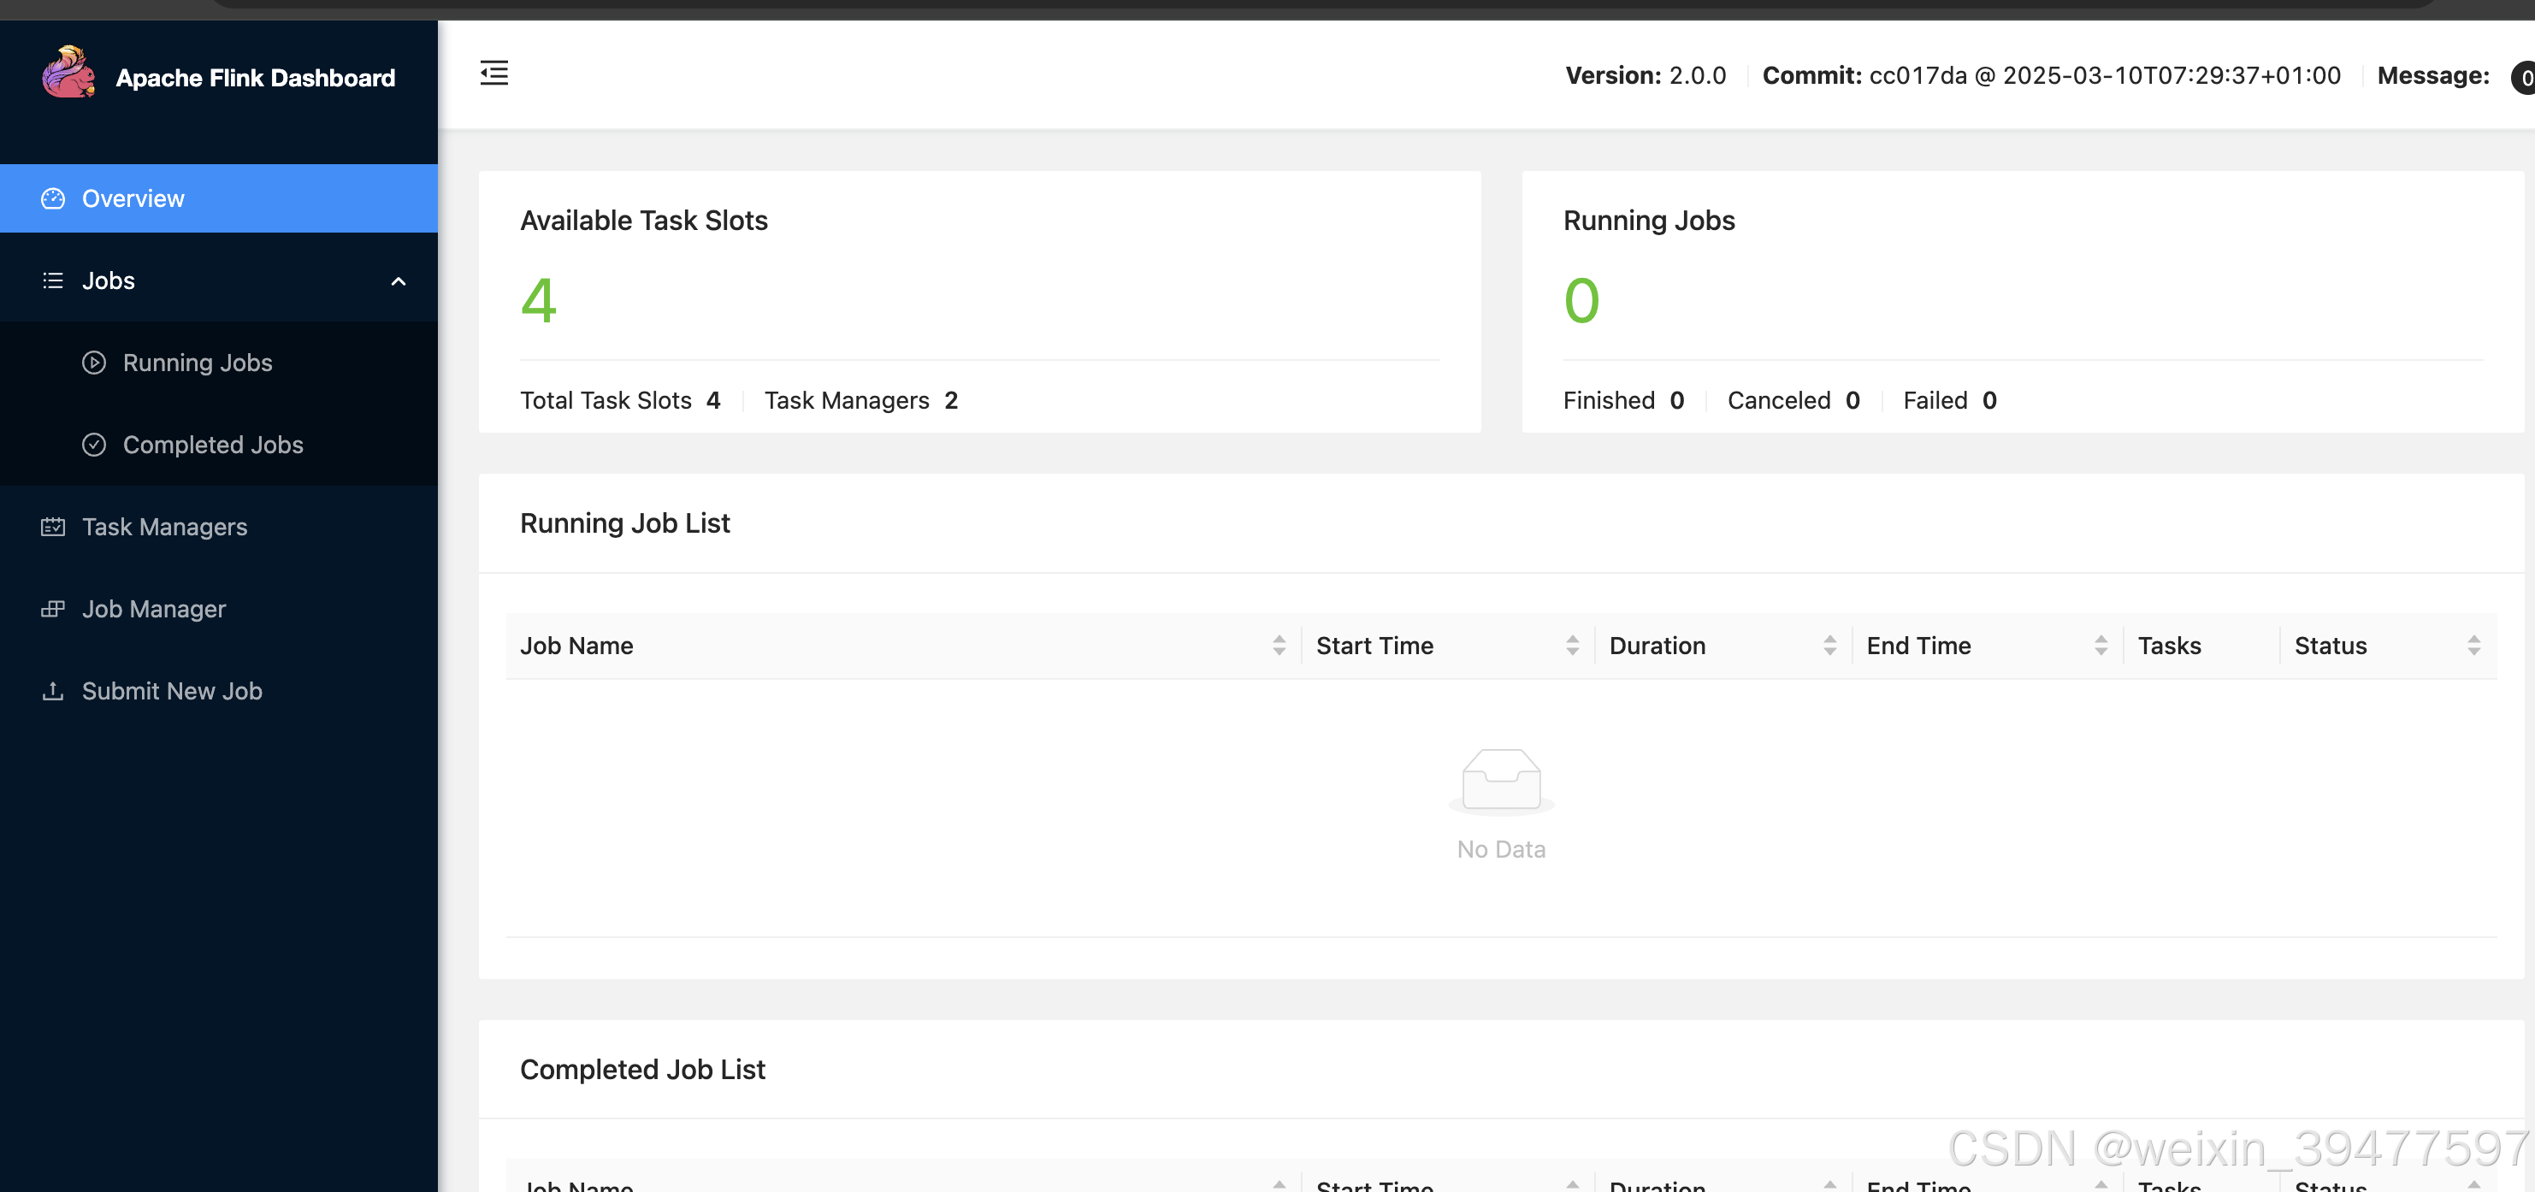Collapse the Jobs submenu chevron
Image resolution: width=2535 pixels, height=1192 pixels.
point(399,281)
